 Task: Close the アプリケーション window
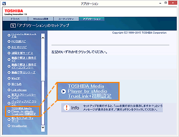pos(173,3)
